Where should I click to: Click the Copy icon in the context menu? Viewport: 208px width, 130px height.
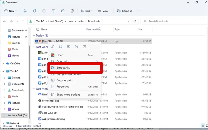61,47
